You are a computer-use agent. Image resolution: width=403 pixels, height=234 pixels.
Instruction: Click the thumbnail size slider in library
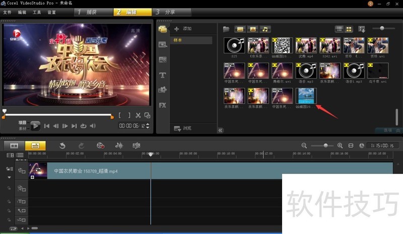click(382, 28)
